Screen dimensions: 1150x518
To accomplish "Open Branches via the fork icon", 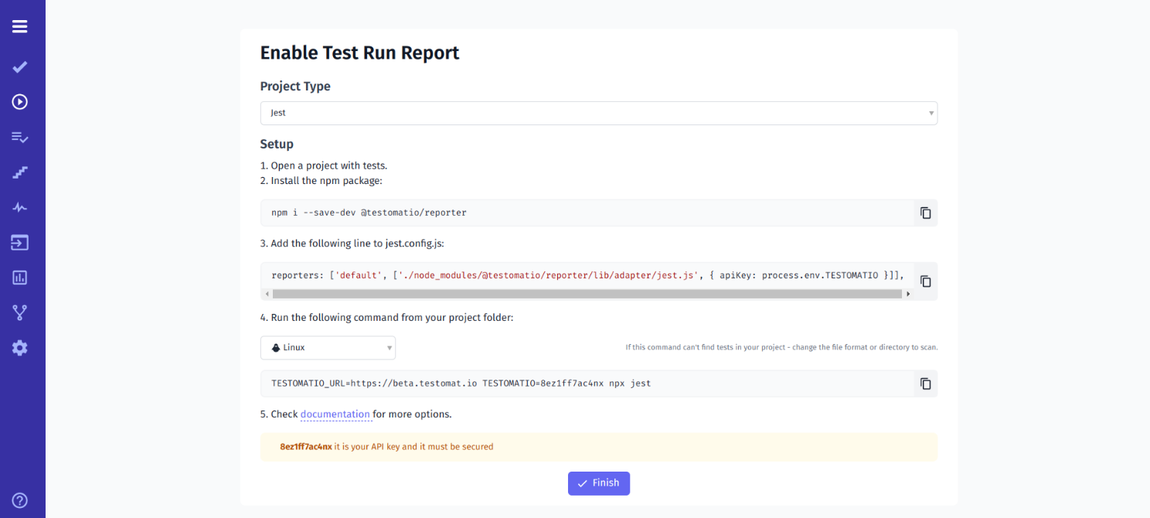I will tap(19, 312).
